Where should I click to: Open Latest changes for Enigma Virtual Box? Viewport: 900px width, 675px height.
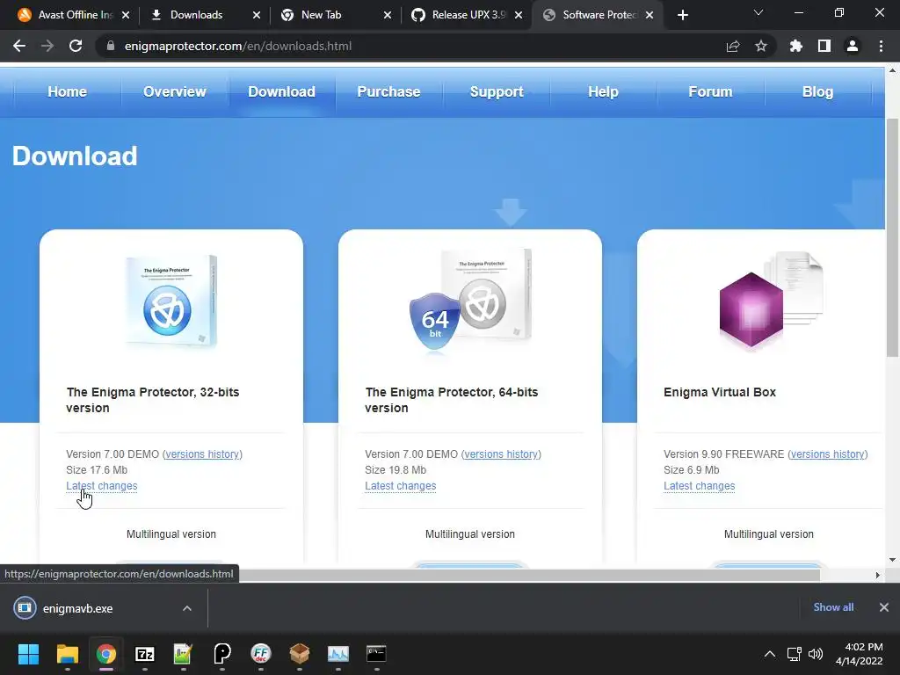(x=699, y=485)
